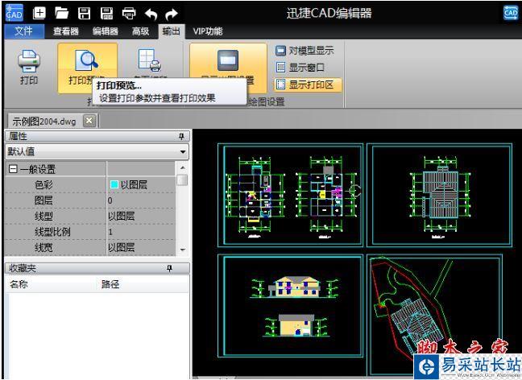The height and width of the screenshot is (380, 522).
Task: Switch to the 查看器 tab
Action: tap(65, 31)
